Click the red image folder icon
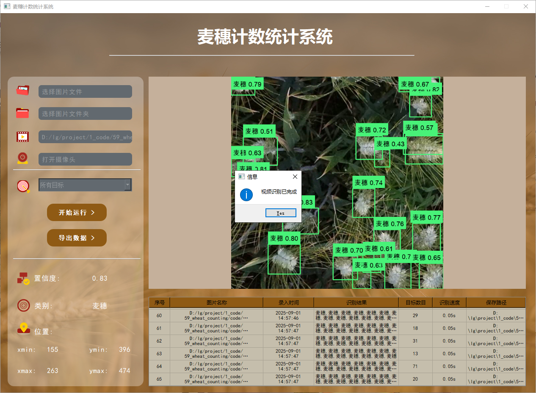This screenshot has width=536, height=393. (x=23, y=113)
